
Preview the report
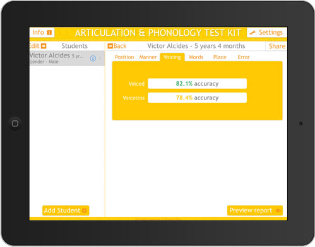(x=255, y=210)
